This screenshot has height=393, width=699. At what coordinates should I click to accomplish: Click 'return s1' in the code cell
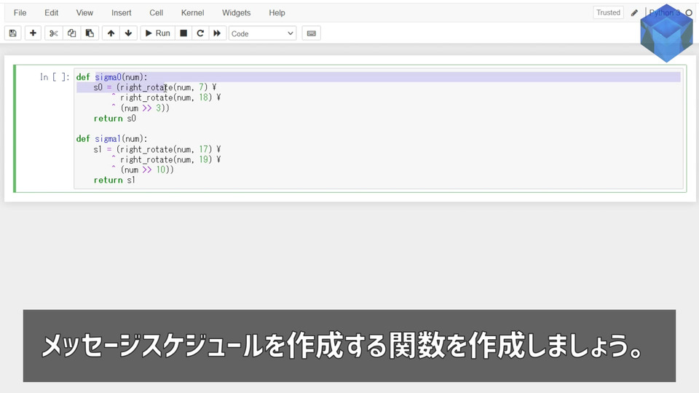pyautogui.click(x=114, y=180)
